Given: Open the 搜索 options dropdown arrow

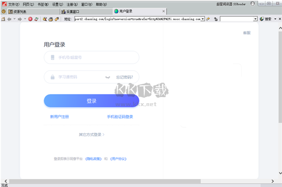Looking at the screenshot, I should [275, 19].
